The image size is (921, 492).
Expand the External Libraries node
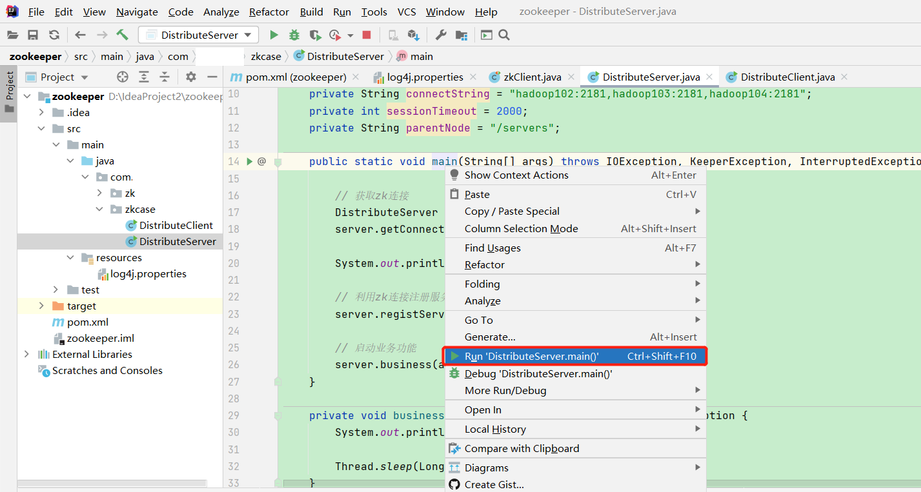coord(26,354)
